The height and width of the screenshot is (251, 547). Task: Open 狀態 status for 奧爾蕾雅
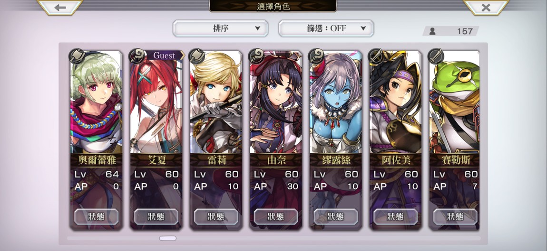(x=96, y=216)
